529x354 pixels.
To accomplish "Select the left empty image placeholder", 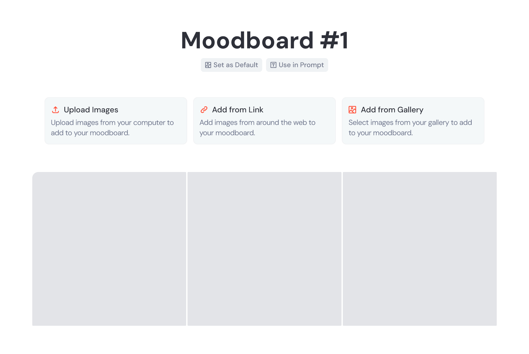I will tap(109, 249).
